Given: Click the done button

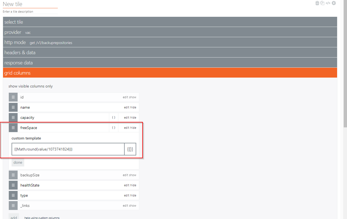Looking at the screenshot, I should pos(18,162).
